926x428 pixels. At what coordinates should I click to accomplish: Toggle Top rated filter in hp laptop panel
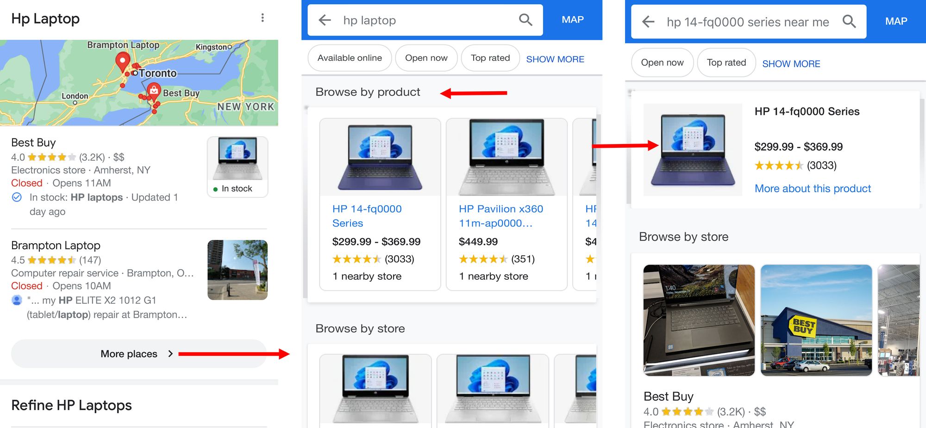click(x=490, y=58)
